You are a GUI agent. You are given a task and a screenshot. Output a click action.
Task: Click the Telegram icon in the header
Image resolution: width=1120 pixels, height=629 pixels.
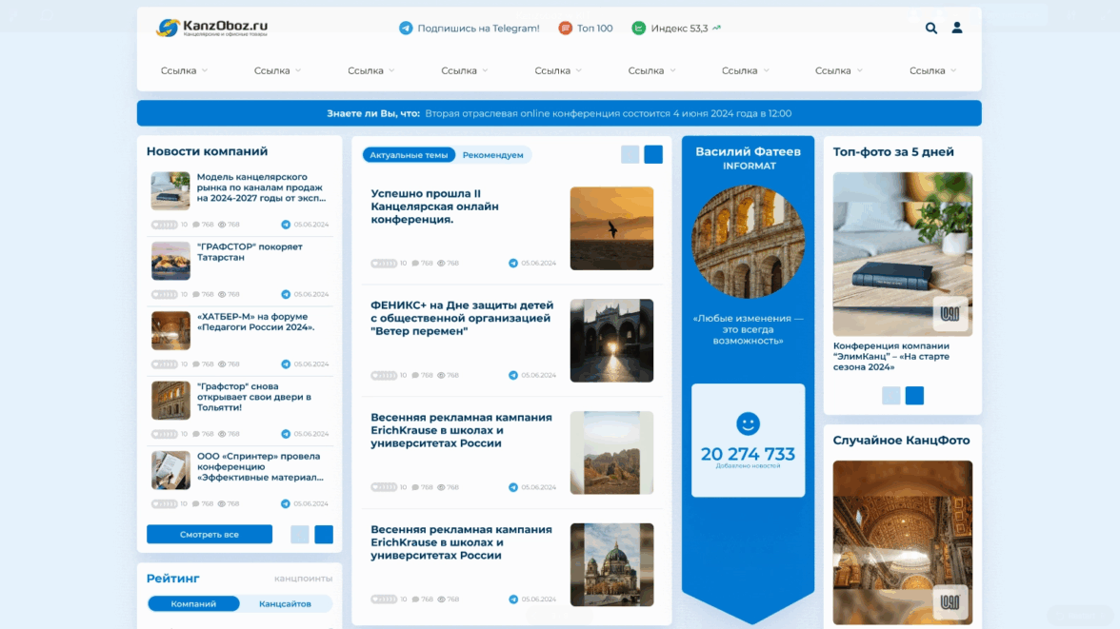tap(406, 28)
